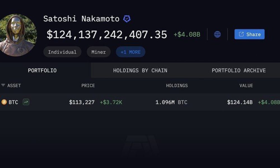Open the BTC price chart icon
280x168 pixels.
(26, 102)
